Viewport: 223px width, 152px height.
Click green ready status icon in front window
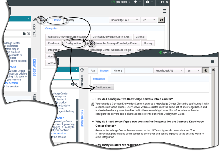pyautogui.click(x=161, y=52)
